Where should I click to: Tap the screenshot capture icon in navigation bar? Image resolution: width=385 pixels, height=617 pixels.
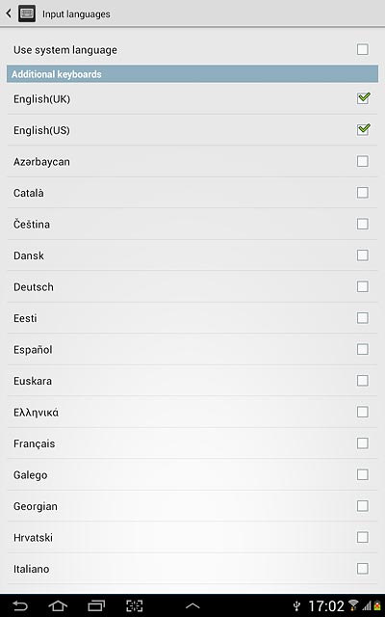(135, 605)
